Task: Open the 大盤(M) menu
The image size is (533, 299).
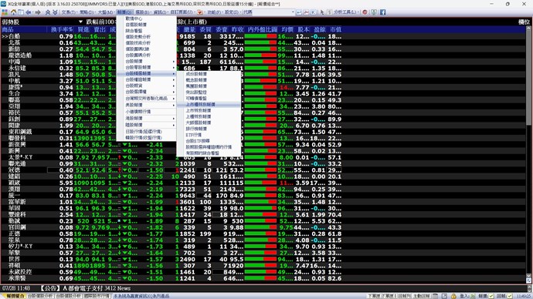Action: tap(105, 12)
